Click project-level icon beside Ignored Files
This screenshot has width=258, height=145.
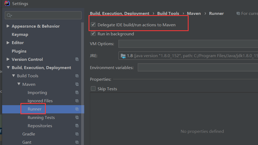77,101
